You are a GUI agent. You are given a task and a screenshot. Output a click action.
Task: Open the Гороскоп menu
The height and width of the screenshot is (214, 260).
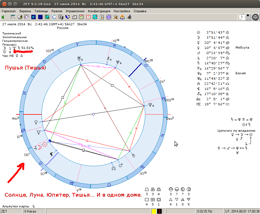click(9, 11)
